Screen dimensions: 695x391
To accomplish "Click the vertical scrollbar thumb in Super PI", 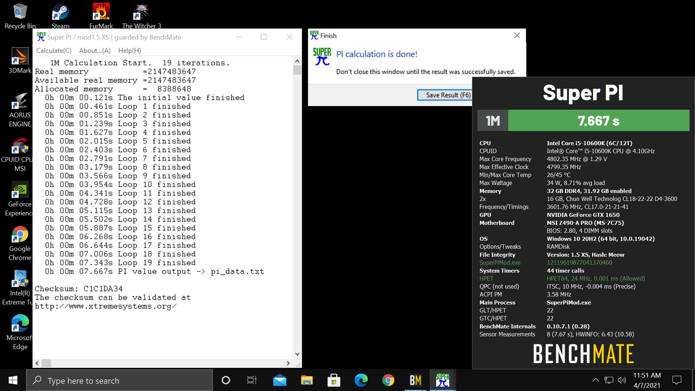I will point(297,70).
